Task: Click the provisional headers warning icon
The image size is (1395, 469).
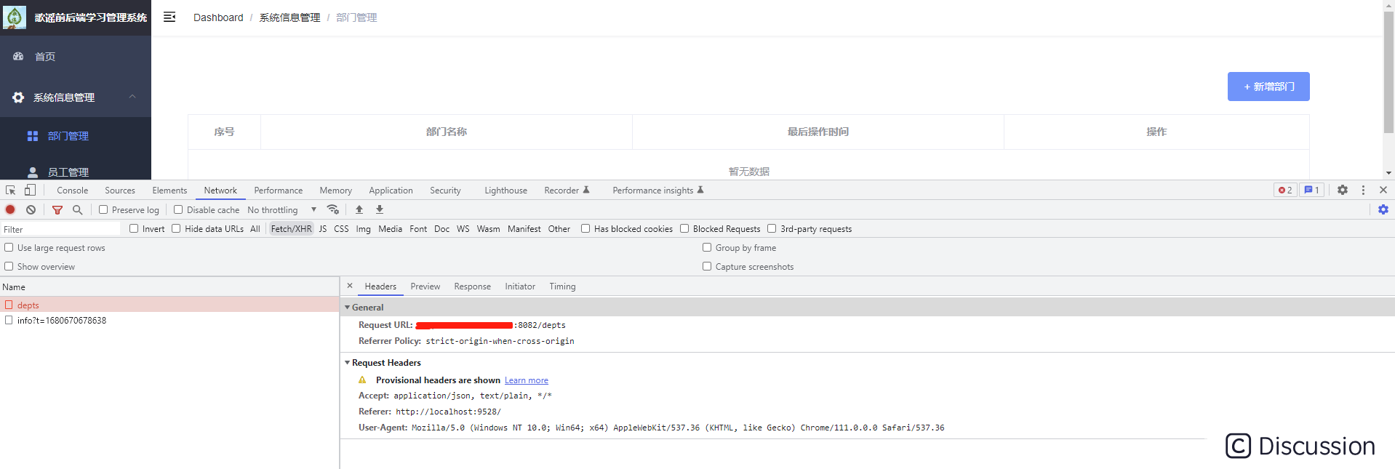Action: tap(362, 380)
